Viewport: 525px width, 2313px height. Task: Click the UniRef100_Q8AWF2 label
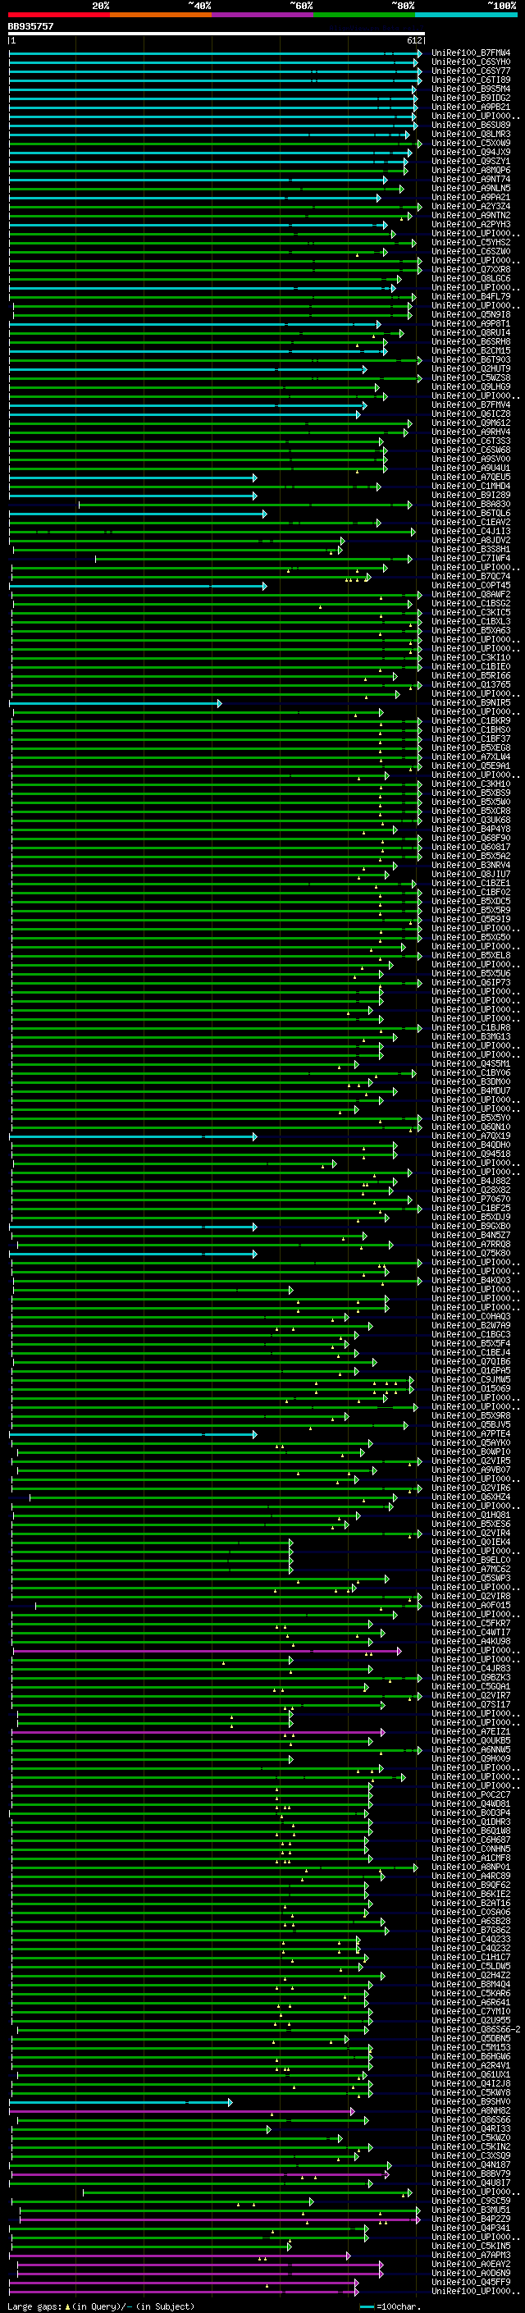tap(471, 594)
